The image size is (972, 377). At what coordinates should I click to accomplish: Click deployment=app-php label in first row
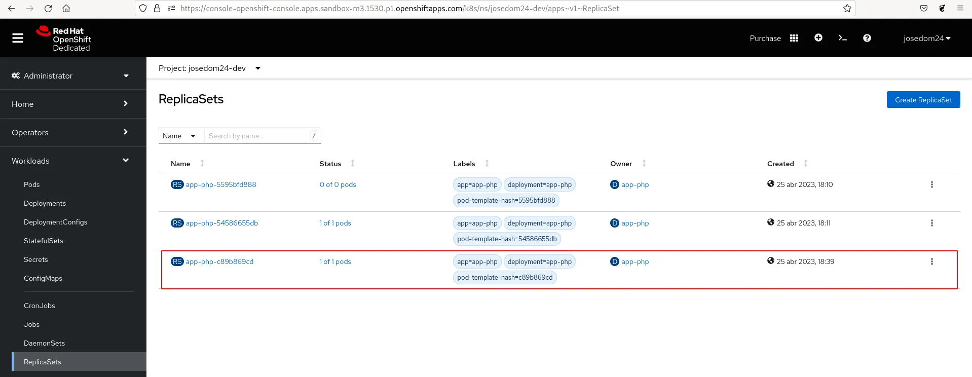pos(540,184)
